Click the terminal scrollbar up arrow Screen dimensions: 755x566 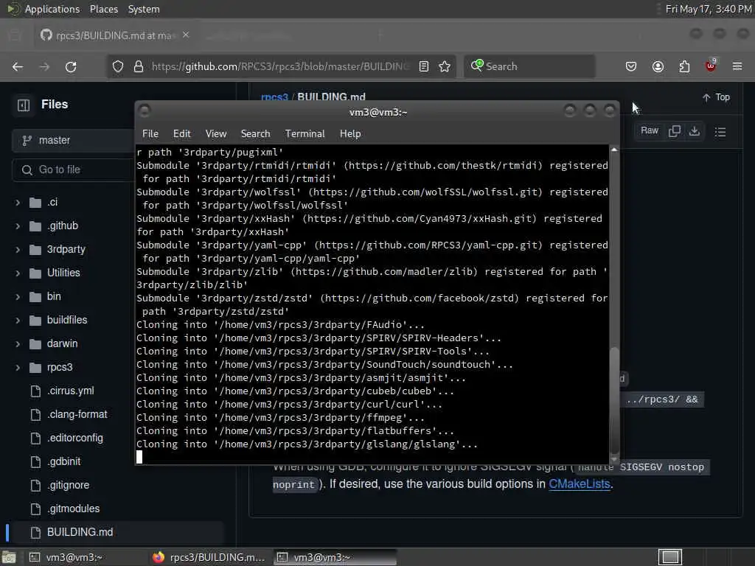coord(614,150)
